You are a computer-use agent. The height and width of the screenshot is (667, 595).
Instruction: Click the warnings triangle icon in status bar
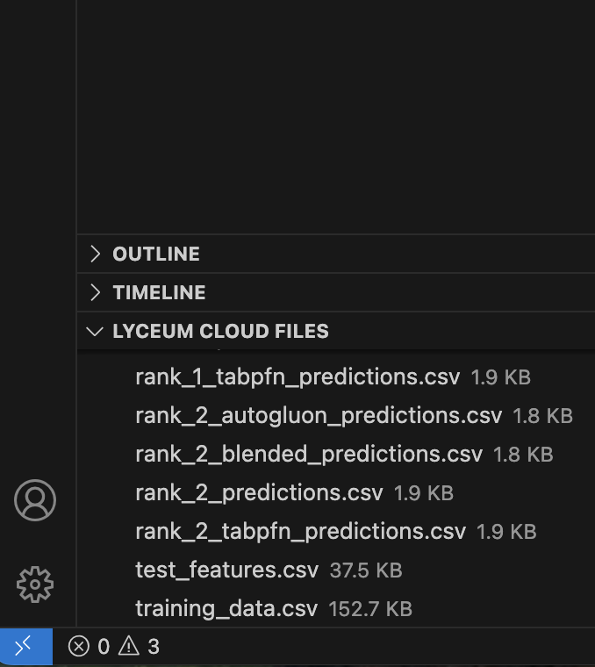pos(129,647)
